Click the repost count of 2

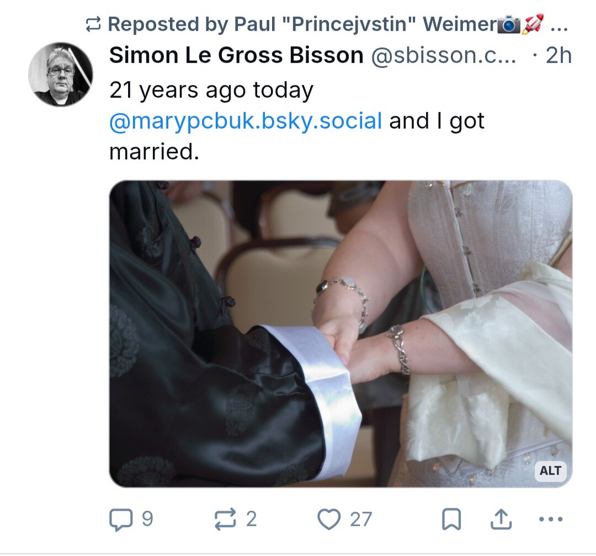251,520
